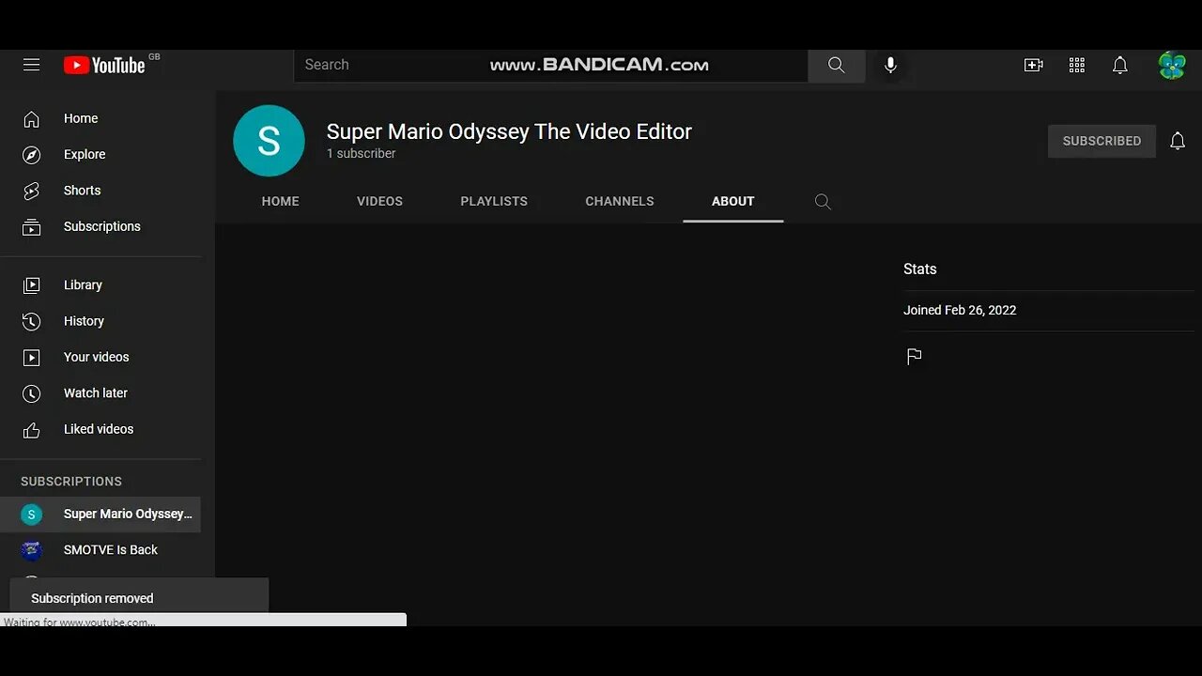Viewport: 1202px width, 676px height.
Task: Click the Your videos icon
Action: coord(31,358)
